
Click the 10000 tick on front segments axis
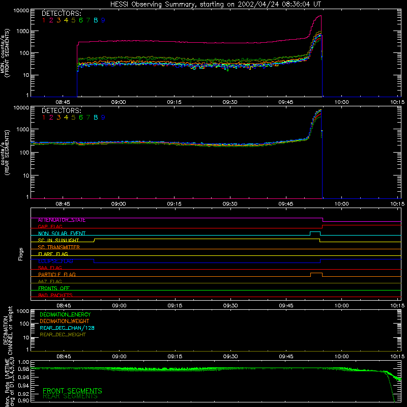click(21, 11)
